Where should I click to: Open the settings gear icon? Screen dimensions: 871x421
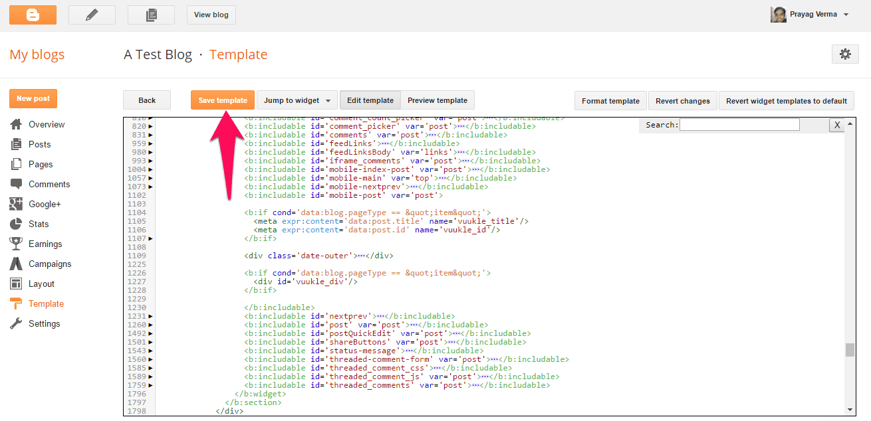[x=845, y=54]
